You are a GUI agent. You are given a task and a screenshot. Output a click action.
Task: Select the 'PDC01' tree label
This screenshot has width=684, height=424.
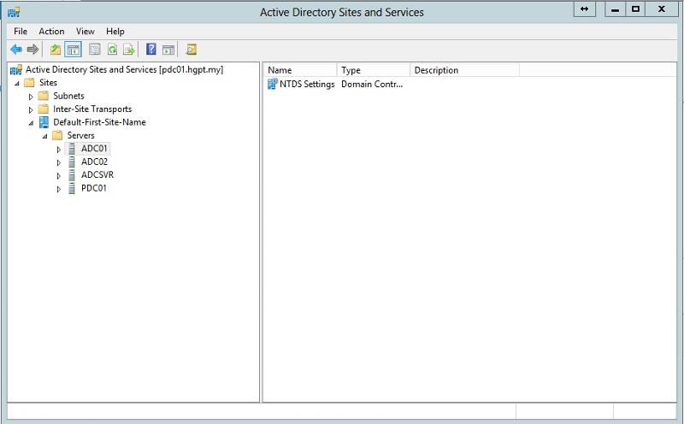pos(94,188)
